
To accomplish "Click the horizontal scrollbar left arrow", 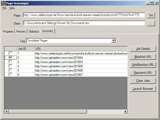I will click(6, 111).
